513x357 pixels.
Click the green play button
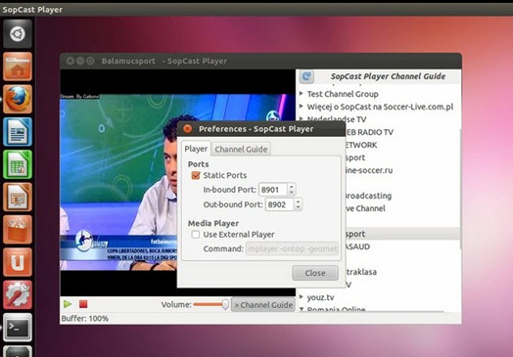(x=68, y=304)
